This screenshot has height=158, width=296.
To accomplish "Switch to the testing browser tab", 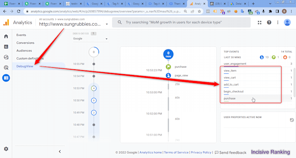I will [x=74, y=4].
